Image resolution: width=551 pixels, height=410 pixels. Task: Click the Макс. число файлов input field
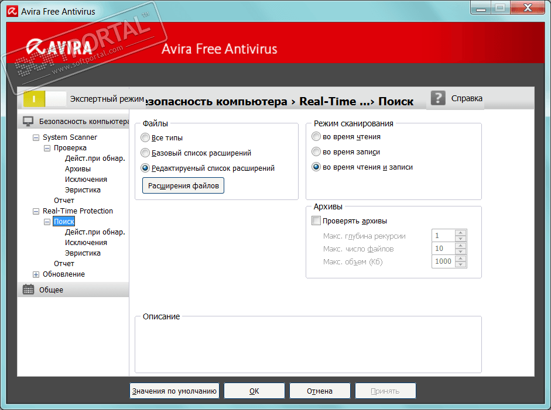pos(443,249)
